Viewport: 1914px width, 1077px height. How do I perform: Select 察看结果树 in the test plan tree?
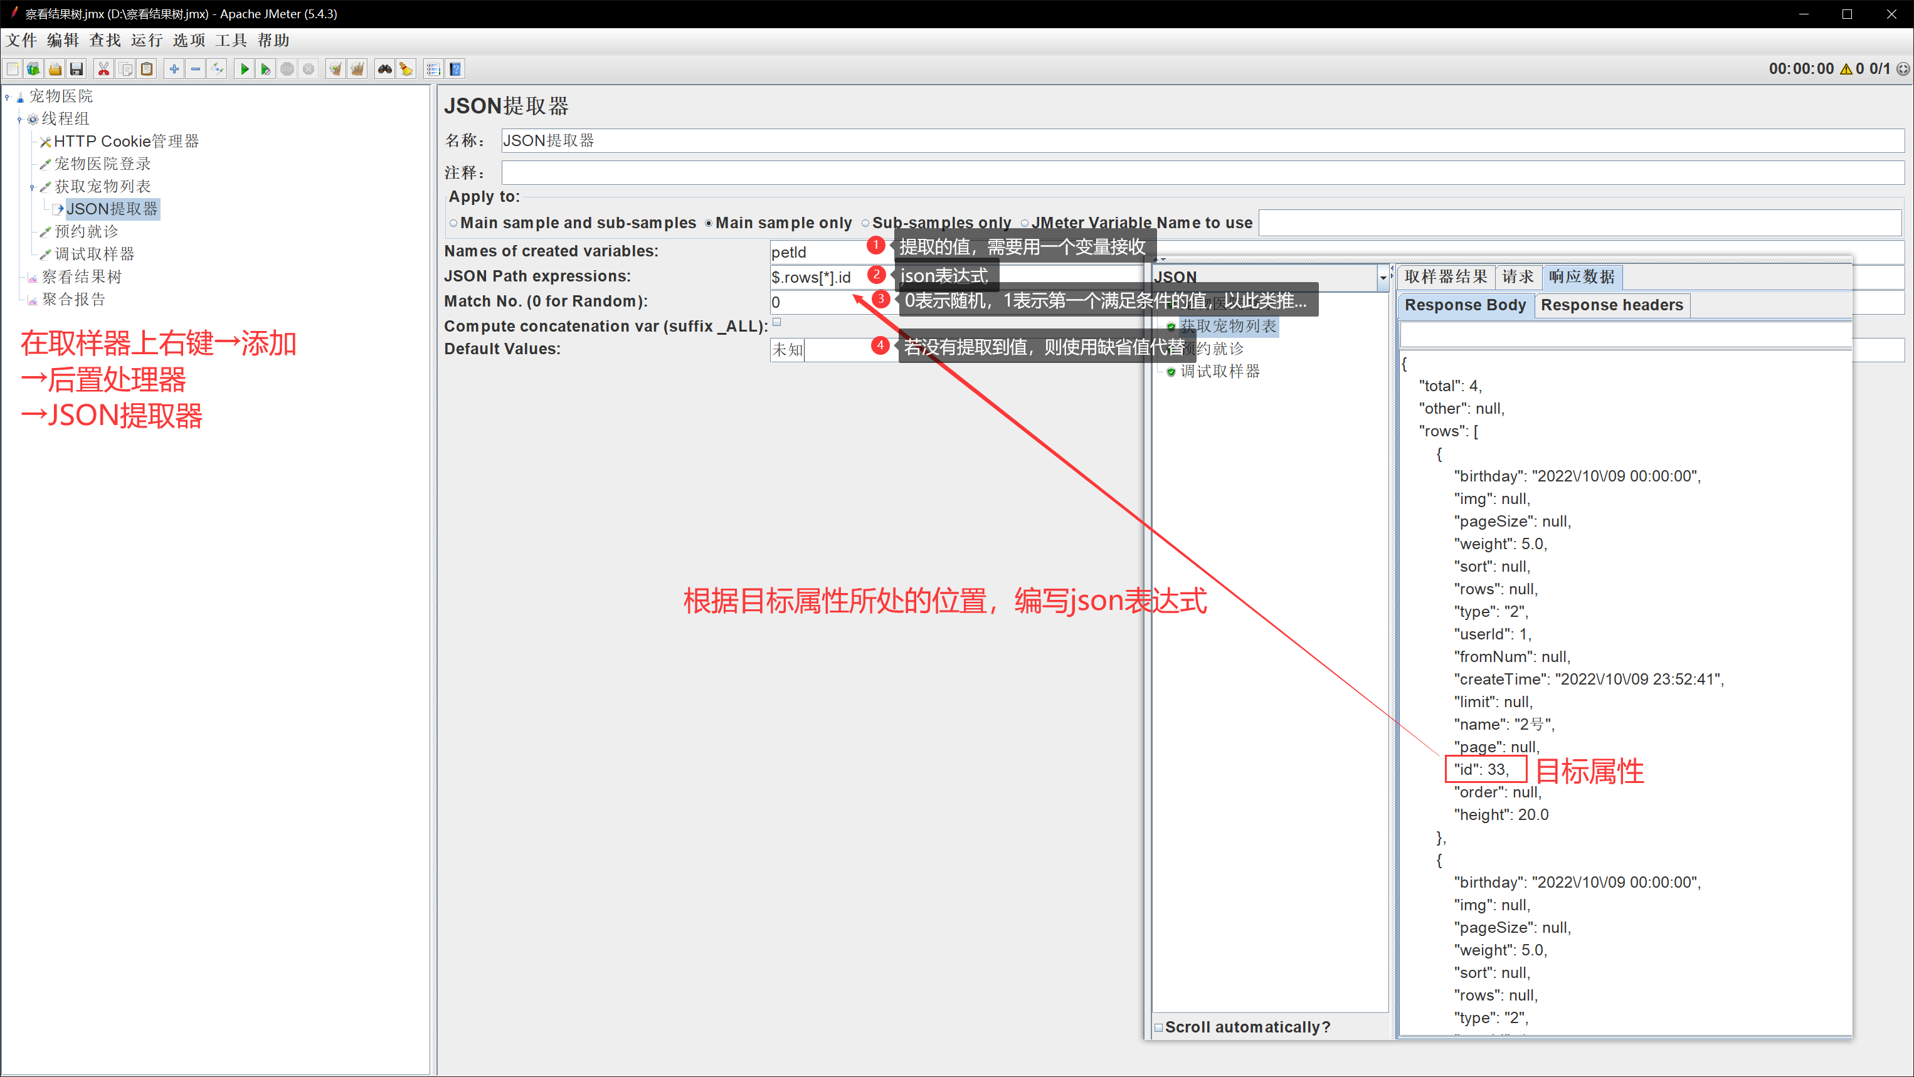coord(81,276)
